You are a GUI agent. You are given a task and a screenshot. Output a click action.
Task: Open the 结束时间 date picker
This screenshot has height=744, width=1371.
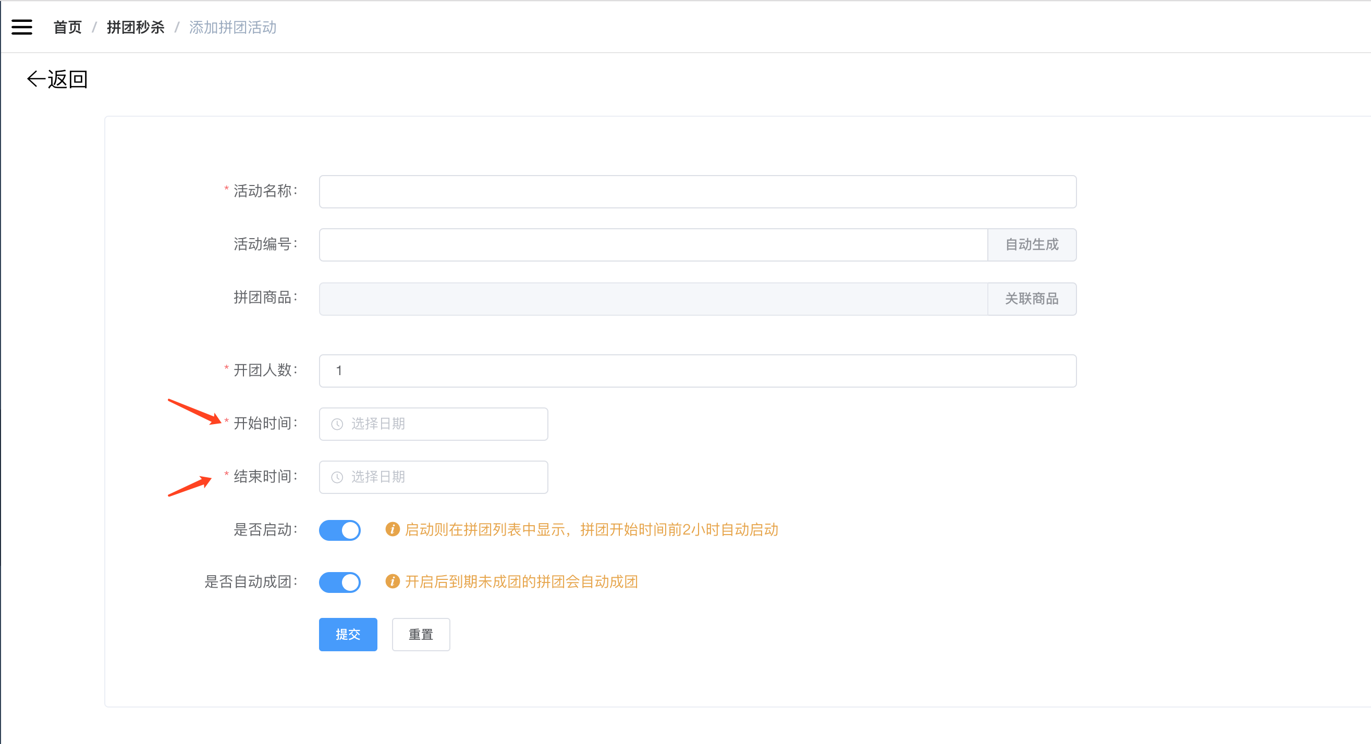[x=433, y=477]
